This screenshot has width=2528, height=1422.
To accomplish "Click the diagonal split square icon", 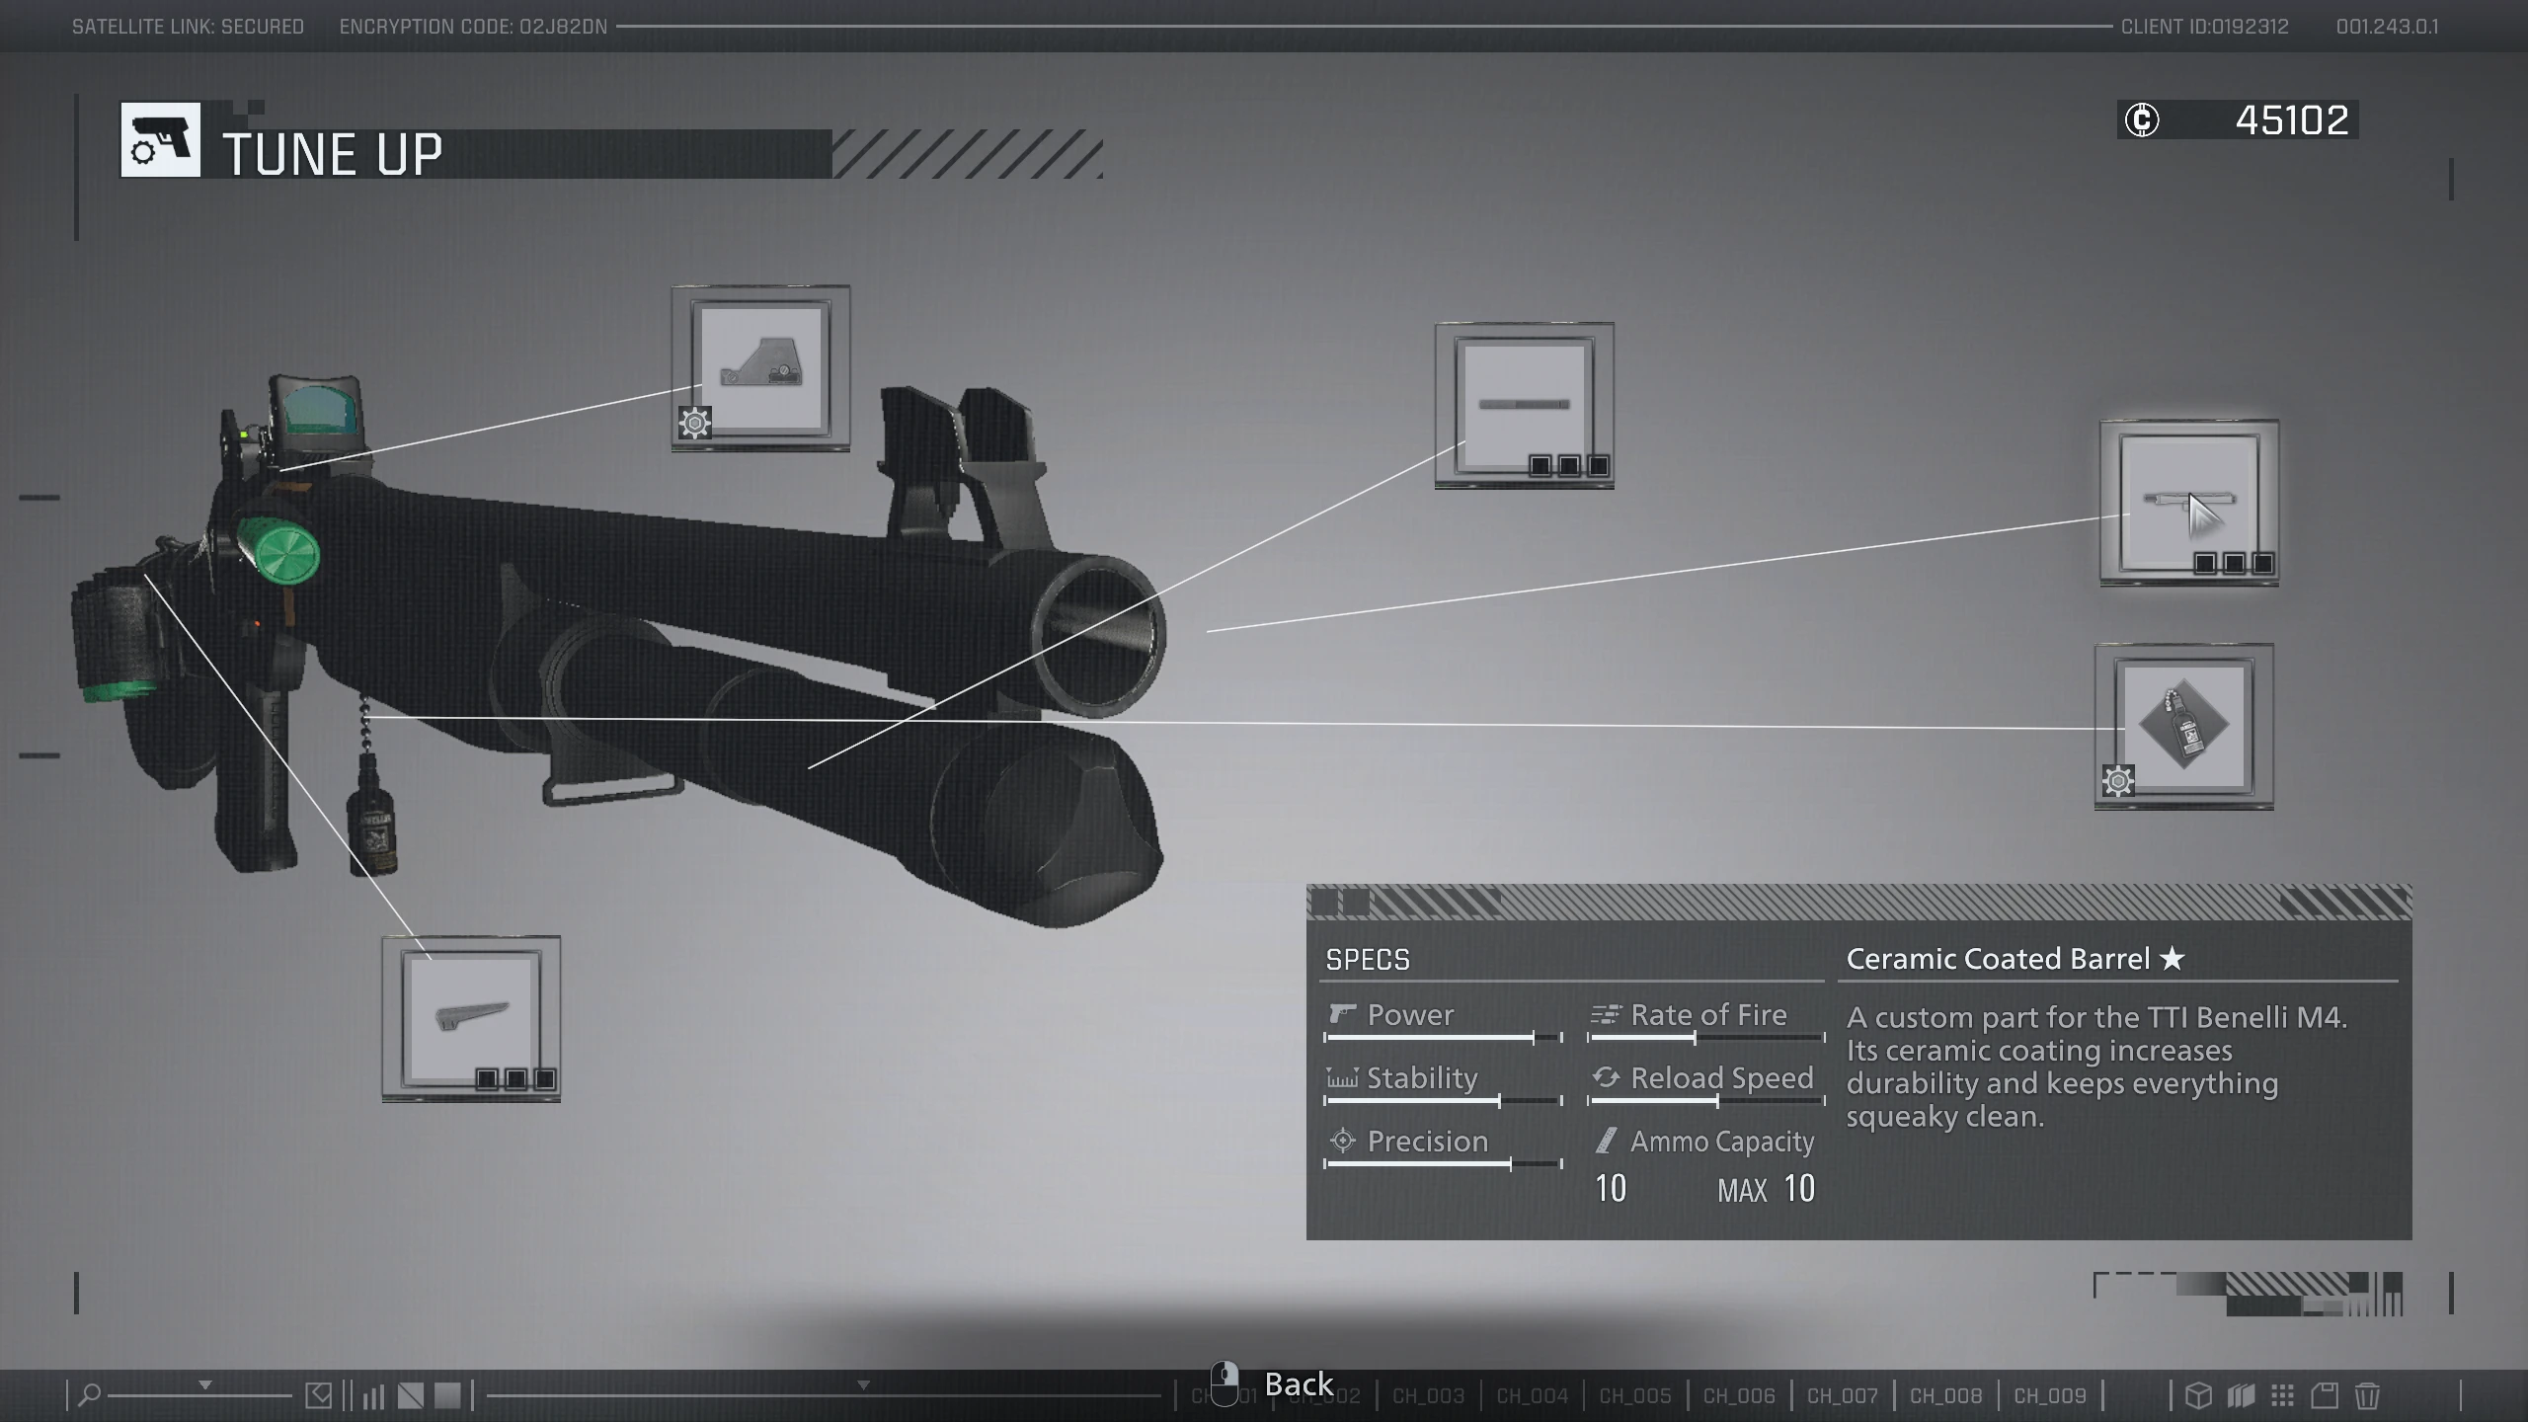I will [x=411, y=1396].
